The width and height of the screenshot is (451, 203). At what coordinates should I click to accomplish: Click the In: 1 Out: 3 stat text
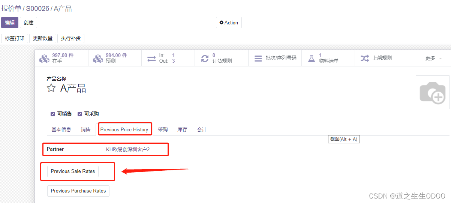click(167, 58)
